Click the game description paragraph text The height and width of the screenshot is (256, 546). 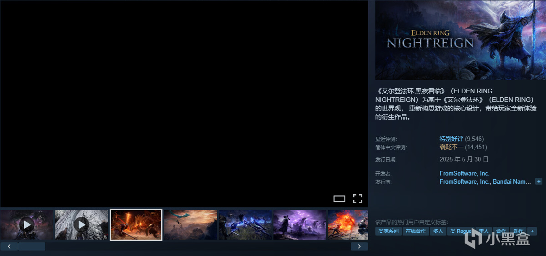click(x=456, y=104)
